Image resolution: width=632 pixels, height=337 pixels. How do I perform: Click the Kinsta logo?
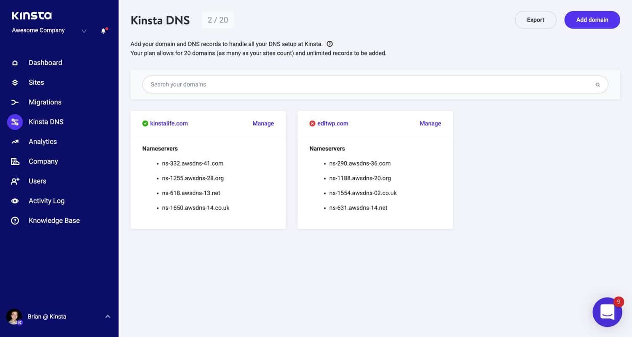pyautogui.click(x=32, y=16)
